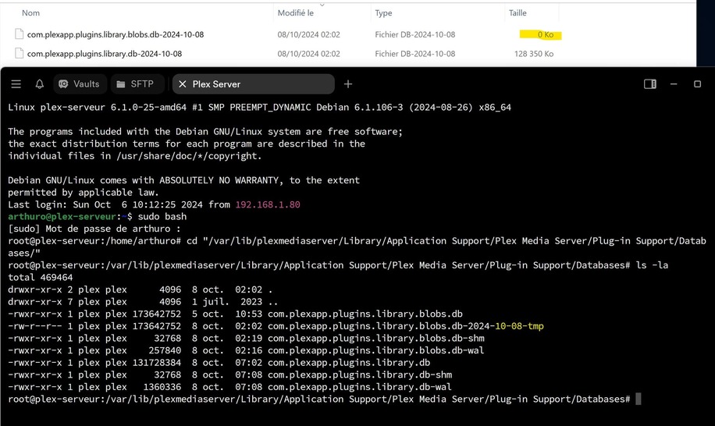The width and height of the screenshot is (715, 426).
Task: Open the notifications bell
Action: [x=39, y=84]
